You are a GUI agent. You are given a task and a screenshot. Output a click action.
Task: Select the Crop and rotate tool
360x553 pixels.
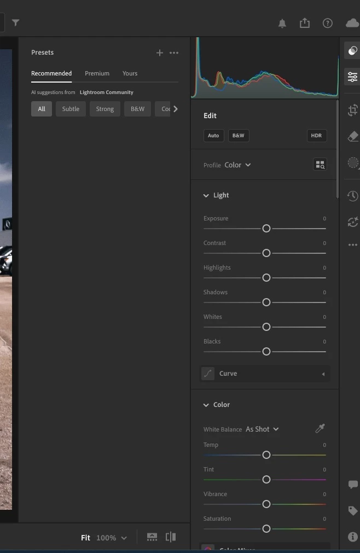tap(352, 110)
